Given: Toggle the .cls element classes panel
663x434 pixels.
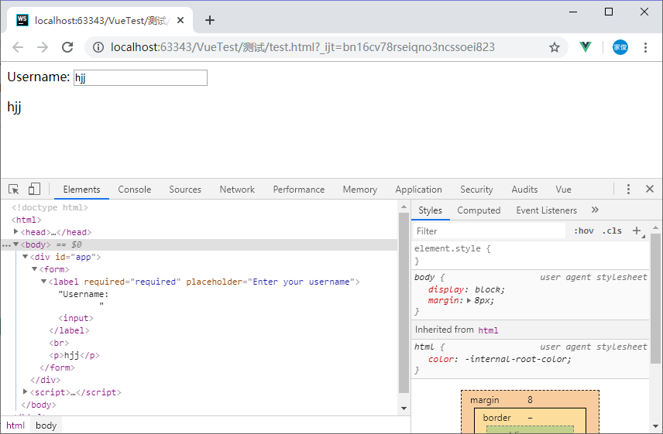Looking at the screenshot, I should (x=612, y=231).
